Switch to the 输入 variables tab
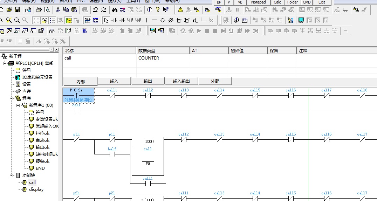Image resolution: width=377 pixels, height=201 pixels. 114,81
